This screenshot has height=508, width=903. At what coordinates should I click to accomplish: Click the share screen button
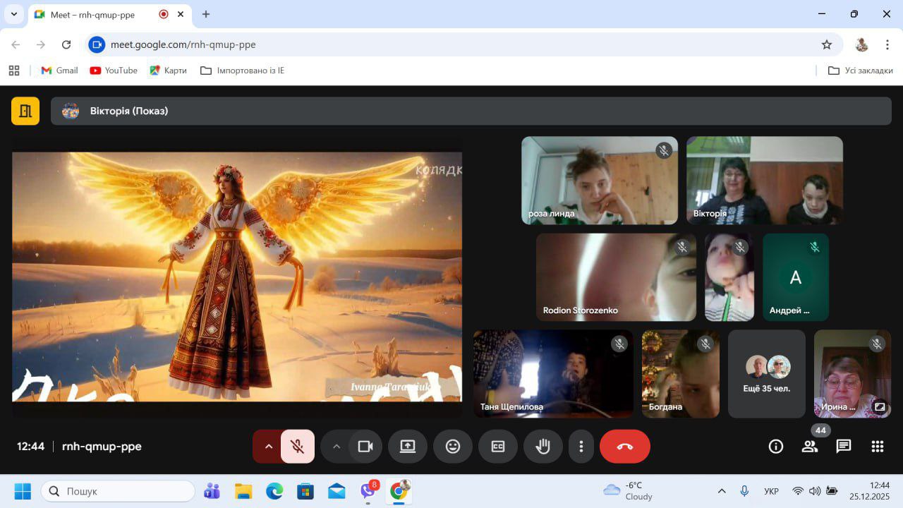(407, 447)
